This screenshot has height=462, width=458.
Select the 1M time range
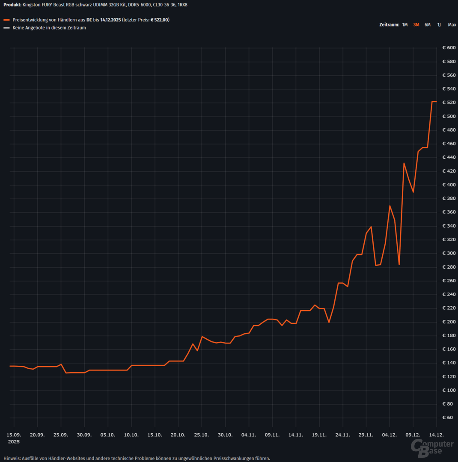click(x=404, y=25)
